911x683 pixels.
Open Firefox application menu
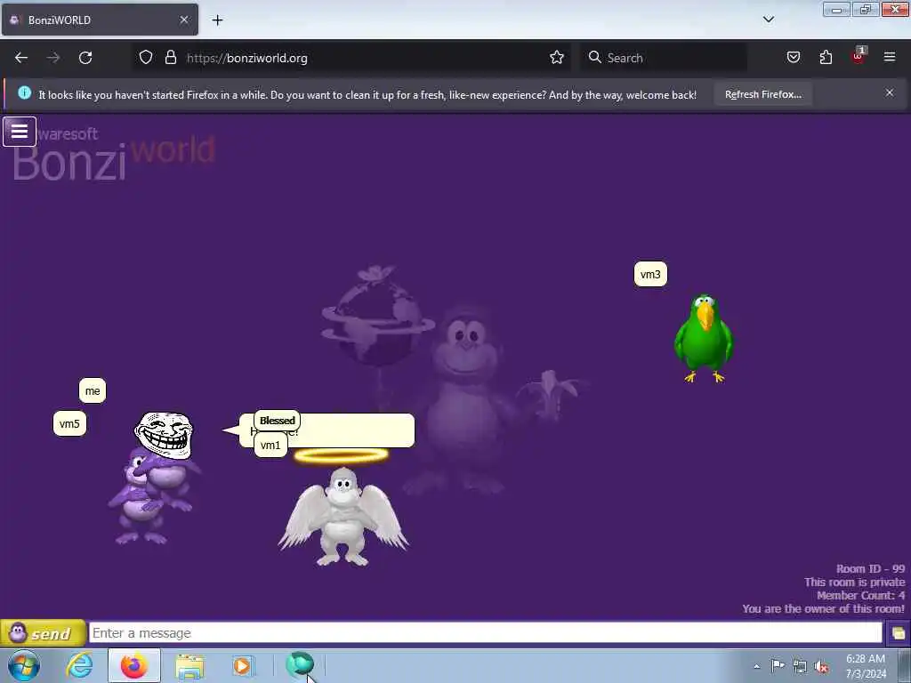coord(890,58)
